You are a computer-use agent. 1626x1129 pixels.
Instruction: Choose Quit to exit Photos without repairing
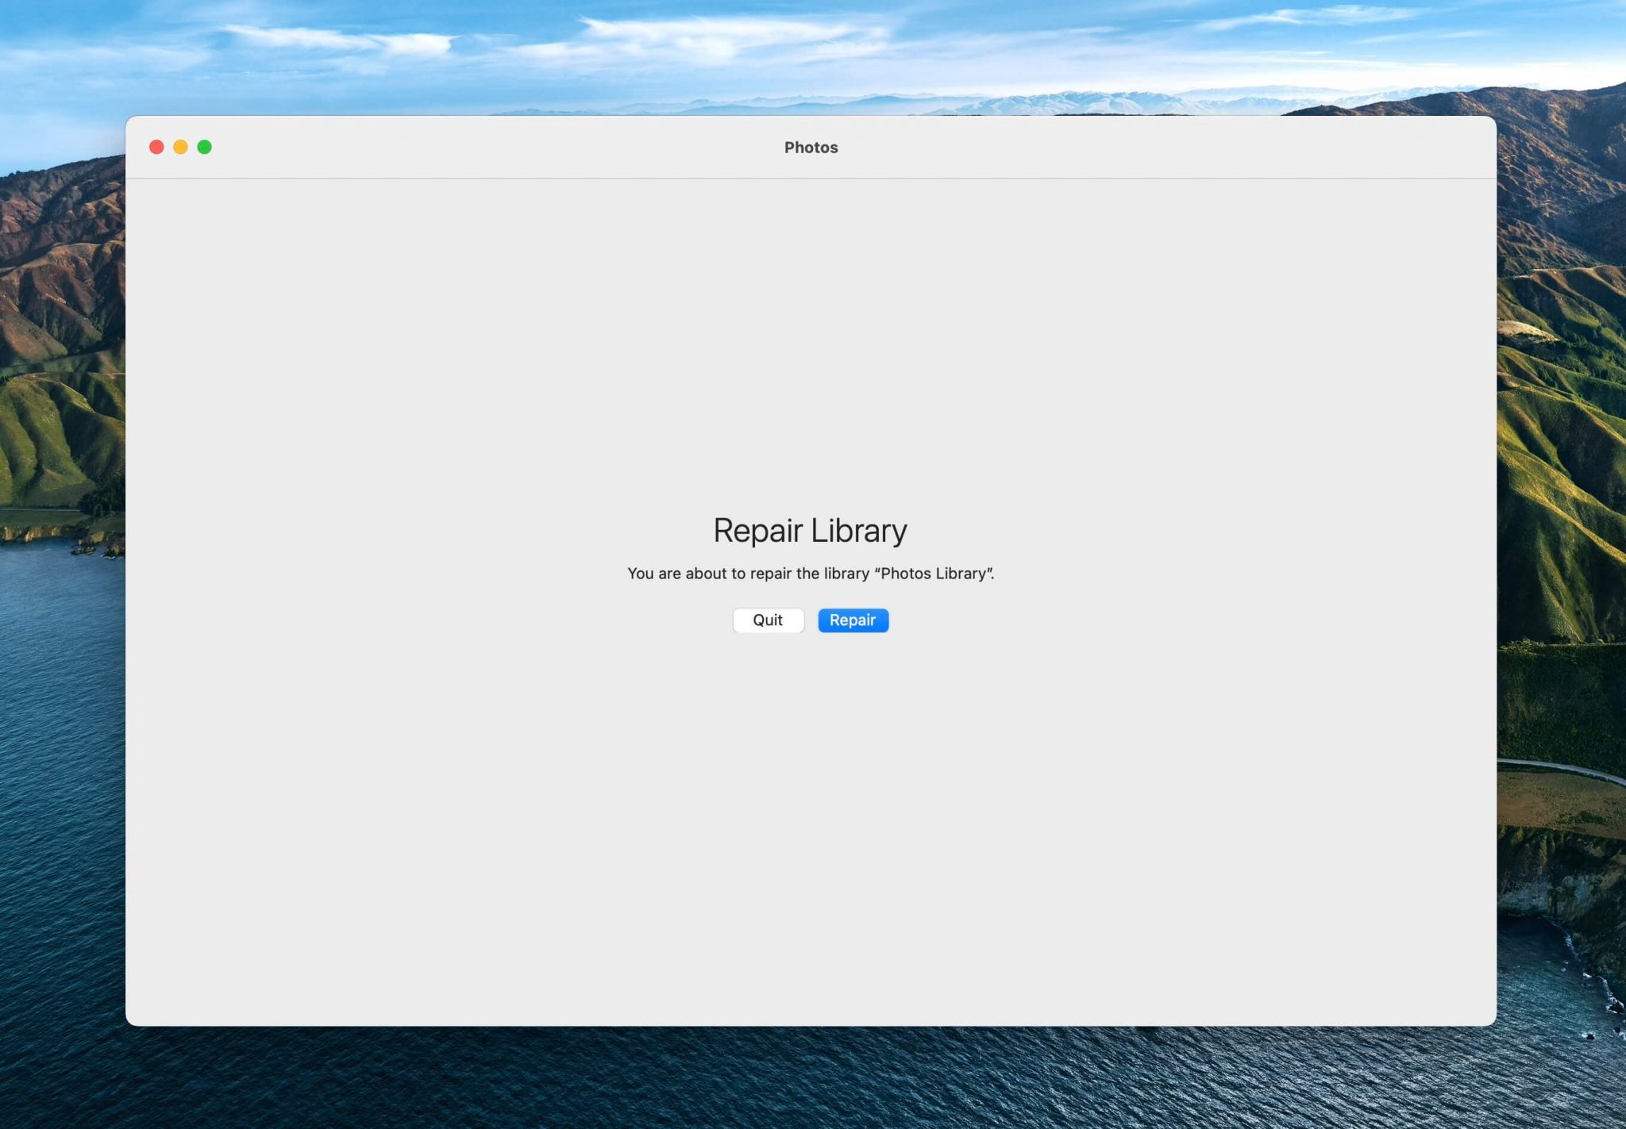pos(768,620)
